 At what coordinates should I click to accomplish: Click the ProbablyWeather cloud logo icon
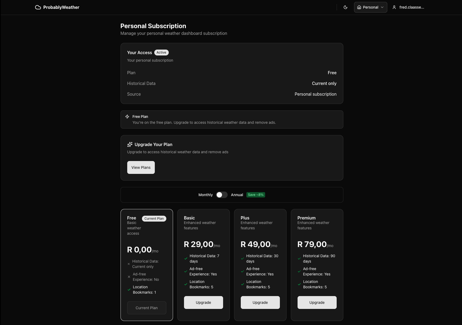pyautogui.click(x=38, y=7)
